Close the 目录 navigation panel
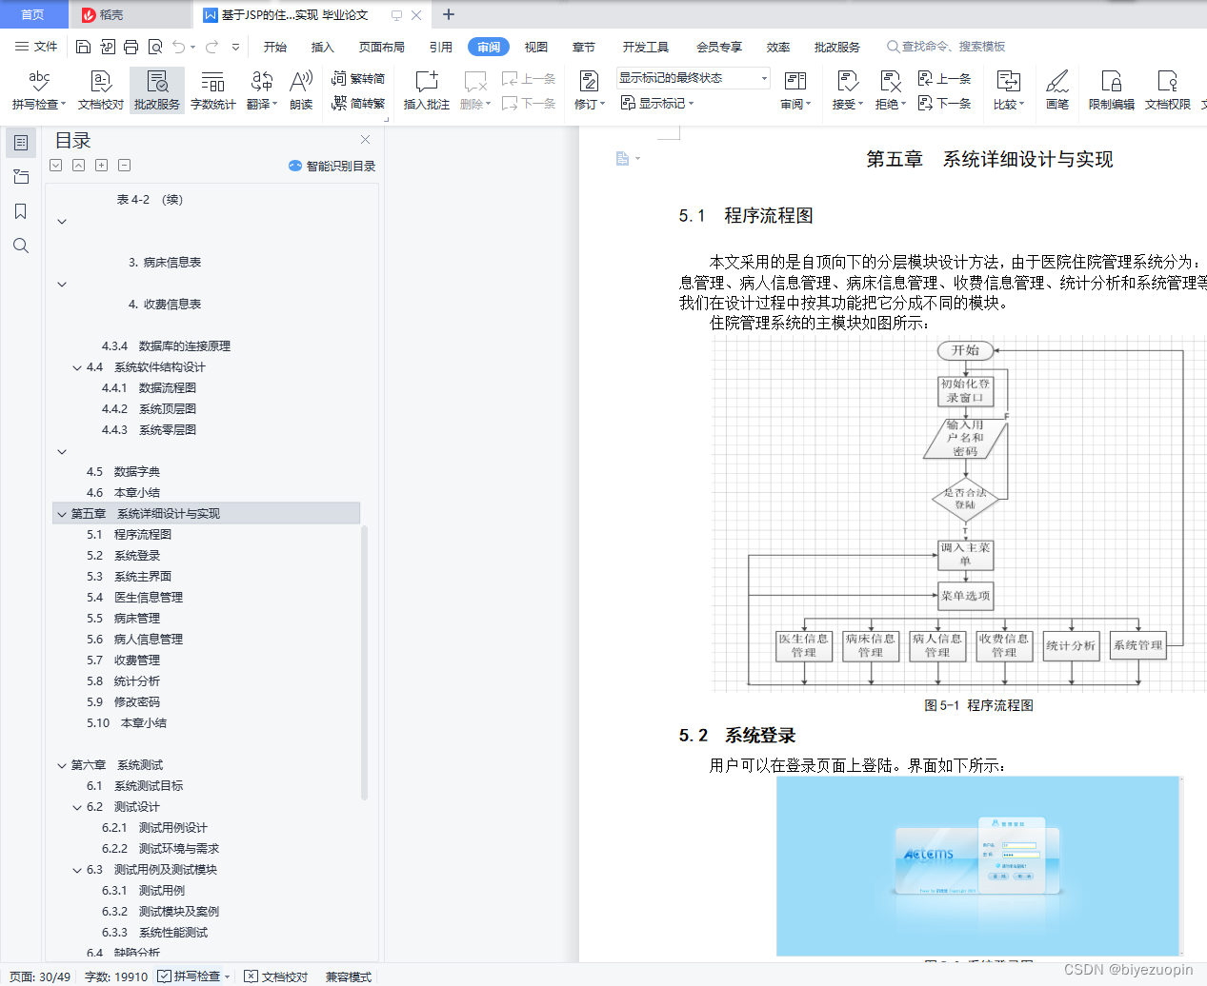The image size is (1207, 986). (x=365, y=139)
